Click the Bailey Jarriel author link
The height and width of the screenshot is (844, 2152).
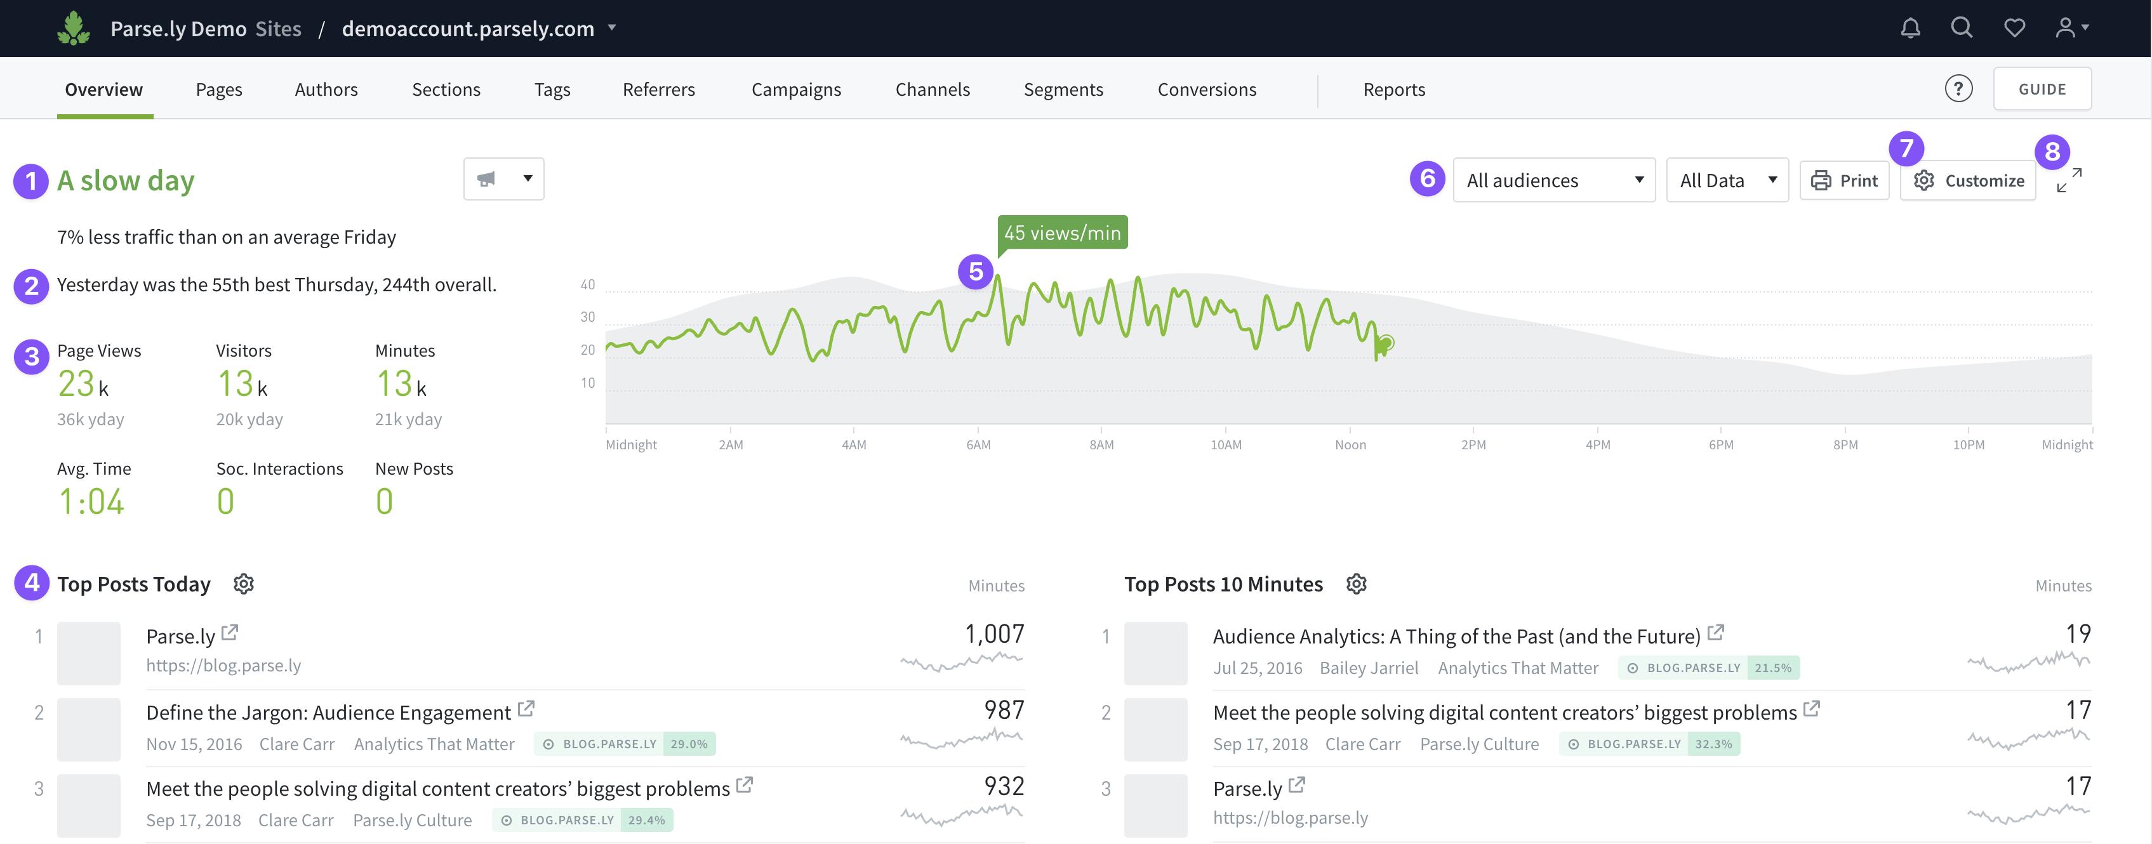1369,668
